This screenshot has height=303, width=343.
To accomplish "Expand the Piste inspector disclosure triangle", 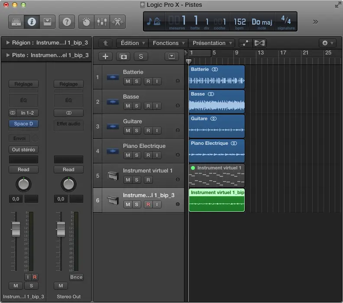I will point(8,55).
